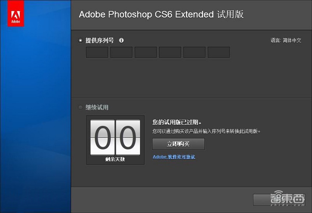Click the first serial number box
Image resolution: width=312 pixels, height=213 pixels.
pyautogui.click(x=97, y=52)
